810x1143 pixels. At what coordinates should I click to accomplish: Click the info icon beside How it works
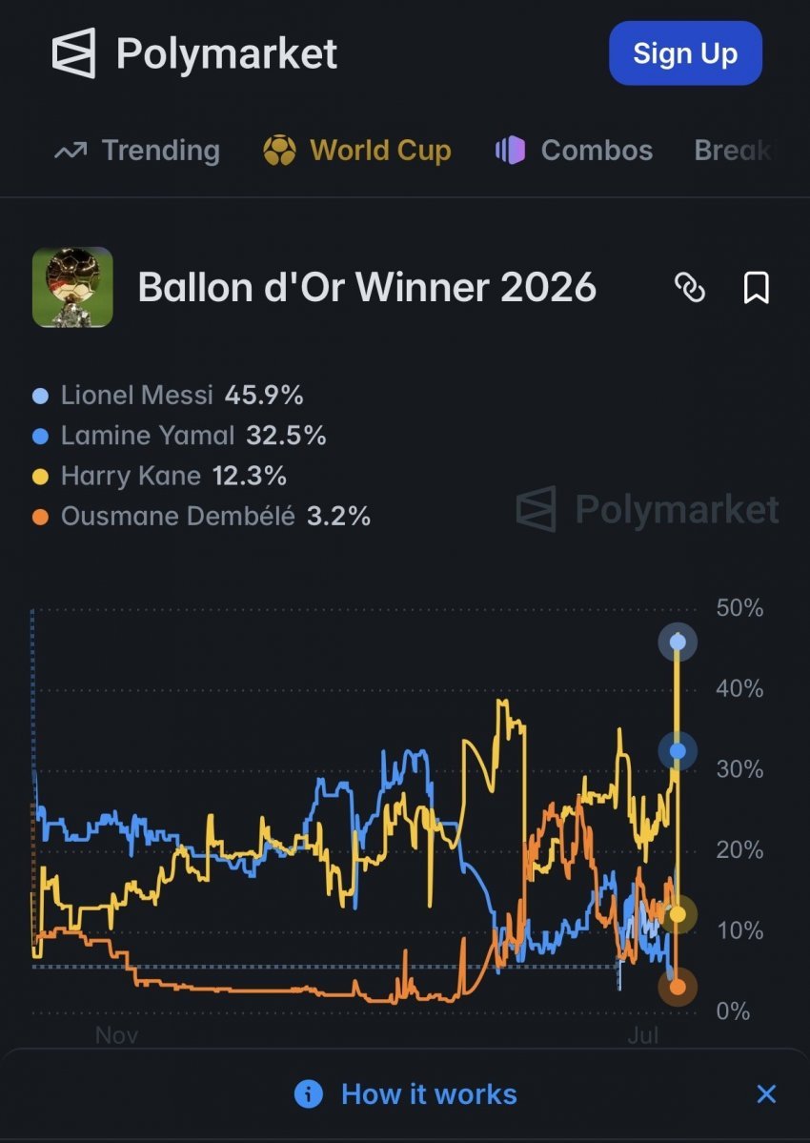[308, 1094]
